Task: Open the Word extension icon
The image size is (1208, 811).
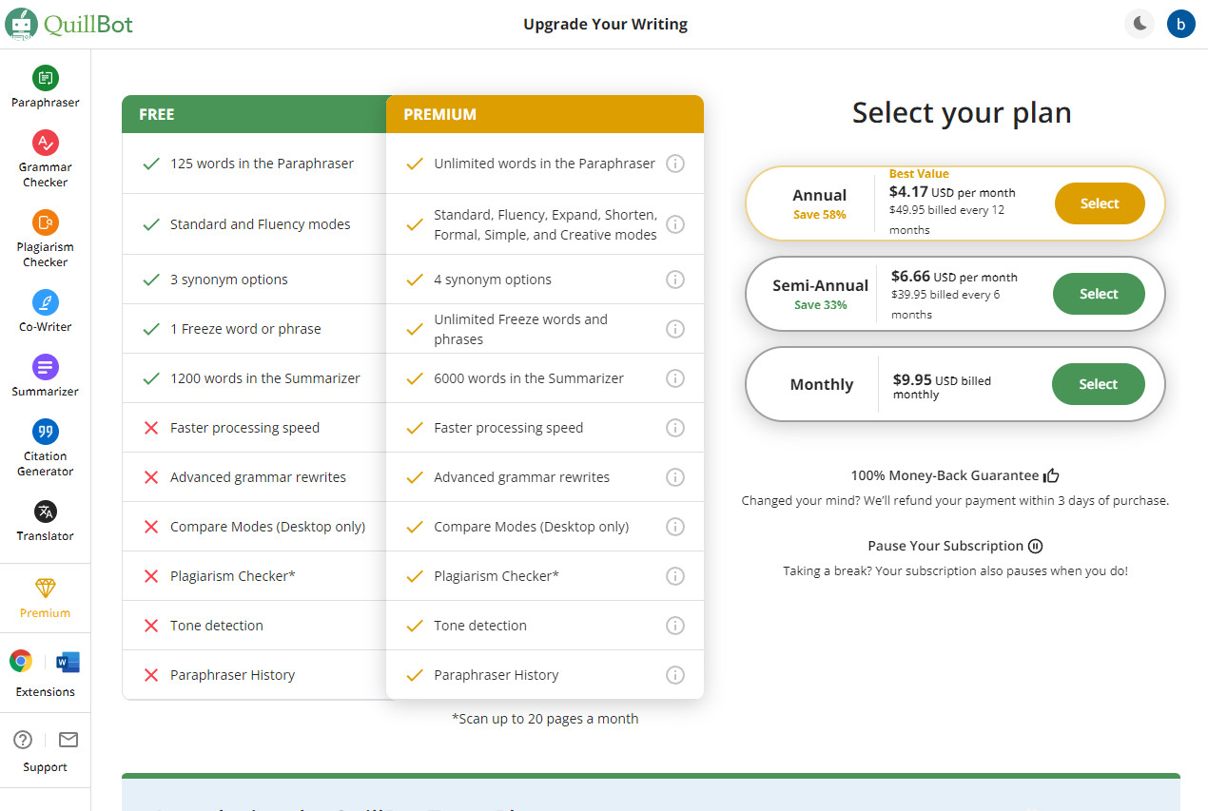Action: [68, 662]
